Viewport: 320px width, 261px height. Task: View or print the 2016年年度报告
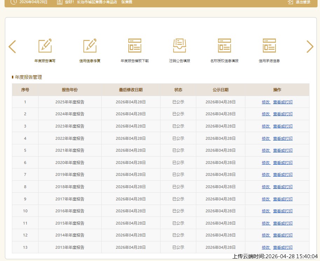[283, 211]
